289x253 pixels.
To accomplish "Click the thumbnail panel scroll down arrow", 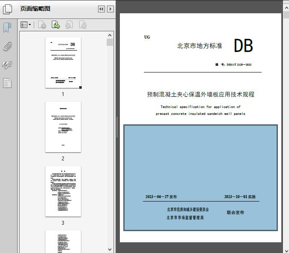I will [x=110, y=250].
